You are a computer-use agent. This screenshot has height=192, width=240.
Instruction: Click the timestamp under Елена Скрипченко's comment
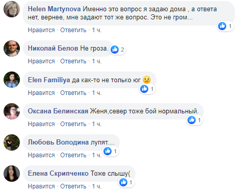(97, 186)
